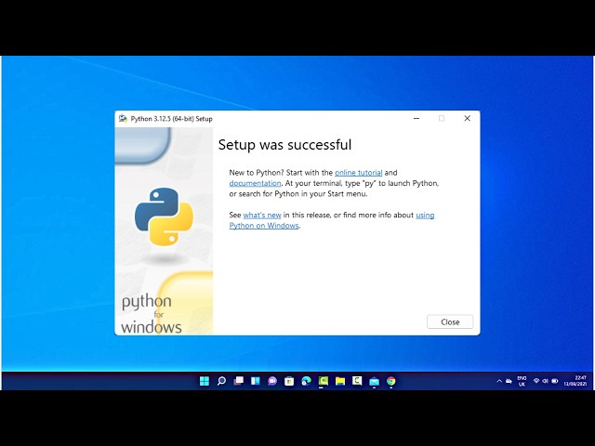Open the Windows Start menu
The image size is (595, 446).
(x=205, y=381)
